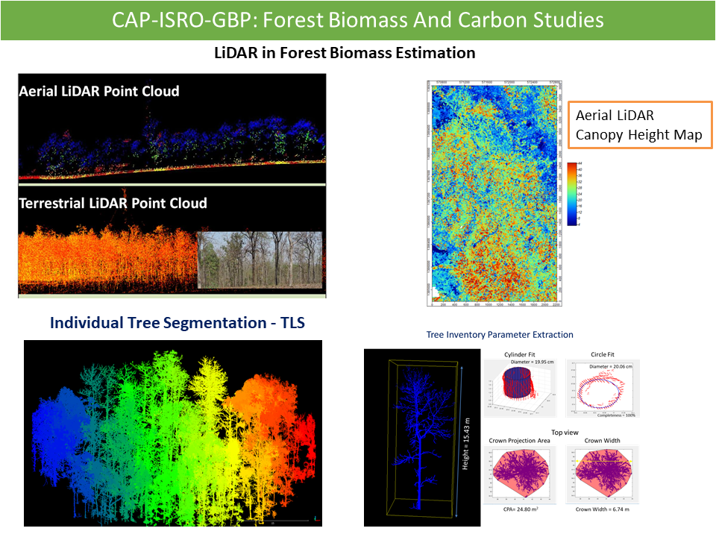Click the 'Individual Tree Segmentation - TLS' heading
The height and width of the screenshot is (537, 716).
[178, 323]
